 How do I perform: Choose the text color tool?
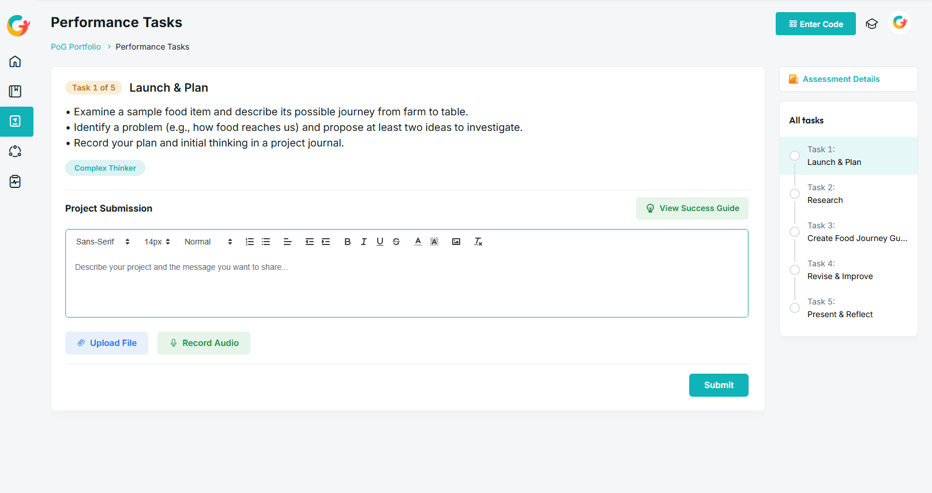[418, 242]
